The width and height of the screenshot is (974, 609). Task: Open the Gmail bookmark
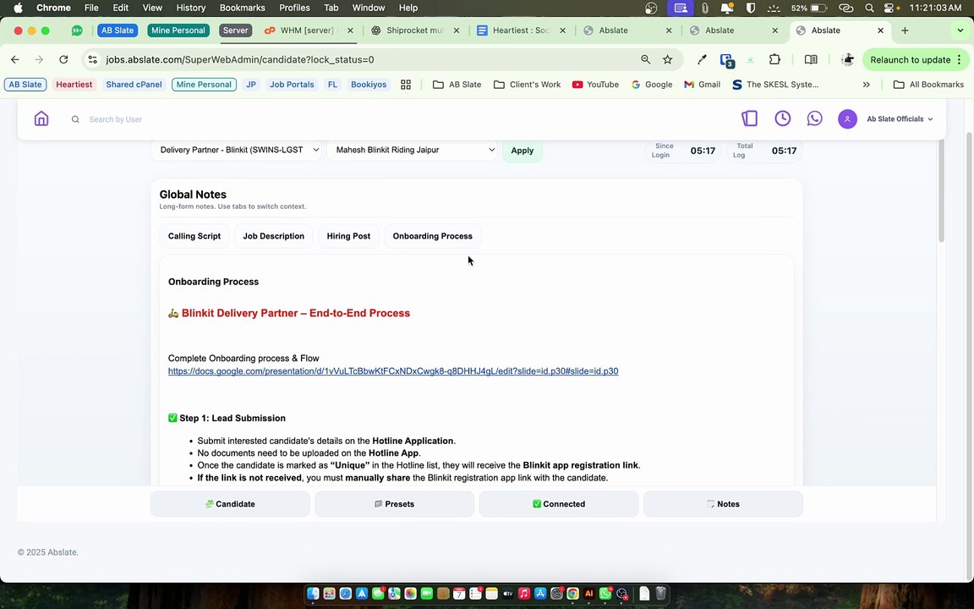tap(702, 85)
